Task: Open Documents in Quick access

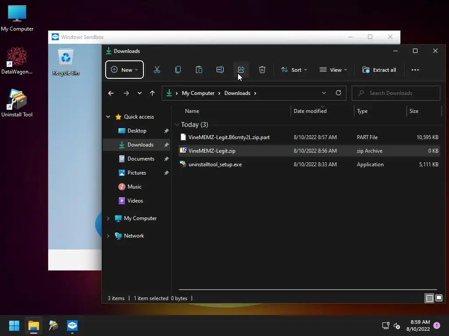Action: [x=141, y=159]
